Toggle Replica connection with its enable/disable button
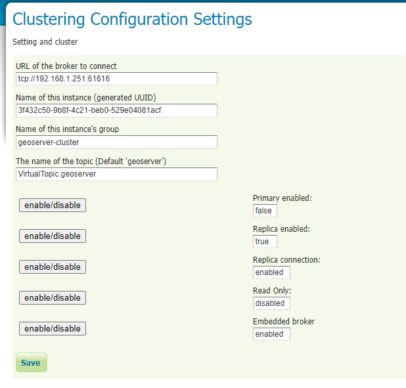The height and width of the screenshot is (388, 406). pos(53,267)
